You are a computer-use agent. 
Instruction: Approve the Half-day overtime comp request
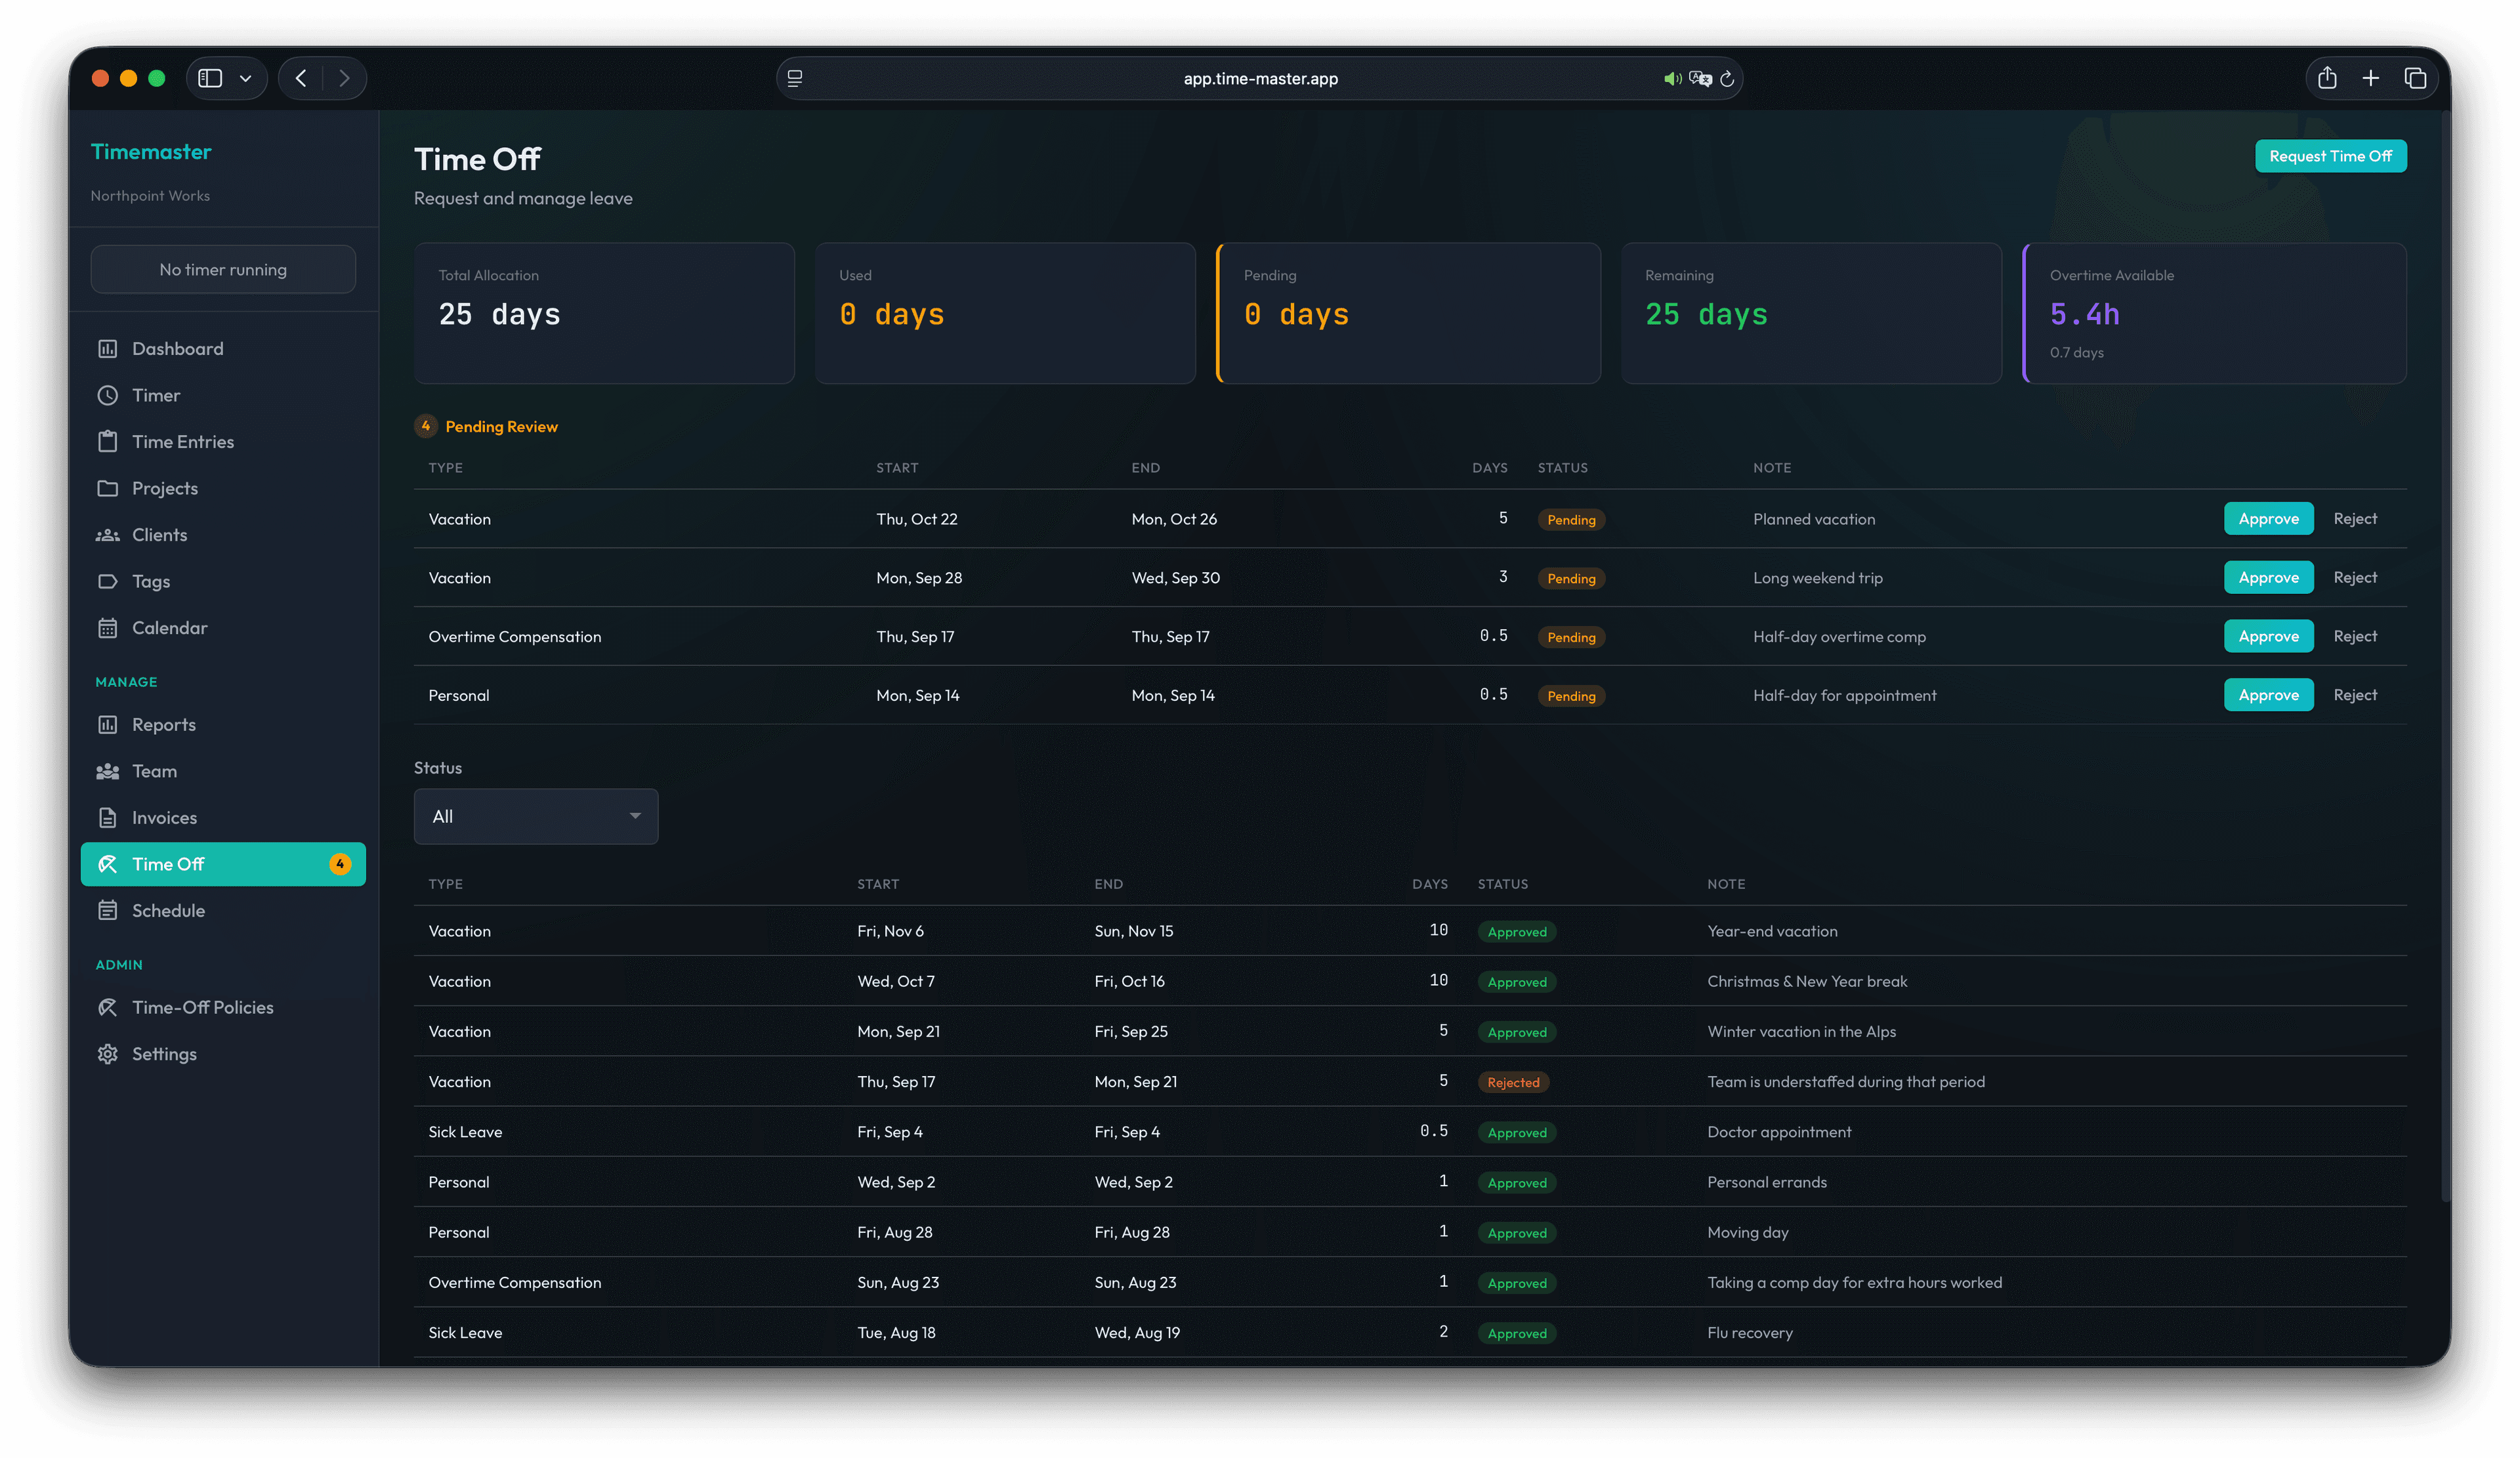(2268, 636)
